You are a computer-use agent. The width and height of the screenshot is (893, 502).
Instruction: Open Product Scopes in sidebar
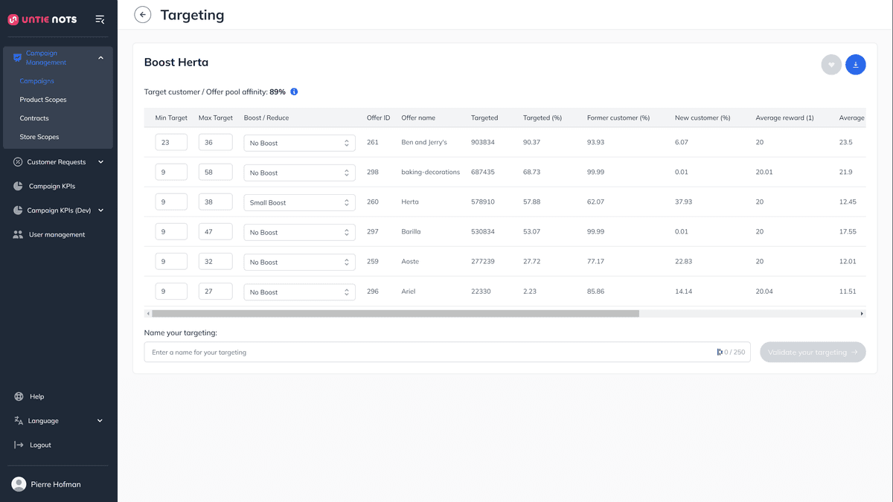(x=43, y=100)
